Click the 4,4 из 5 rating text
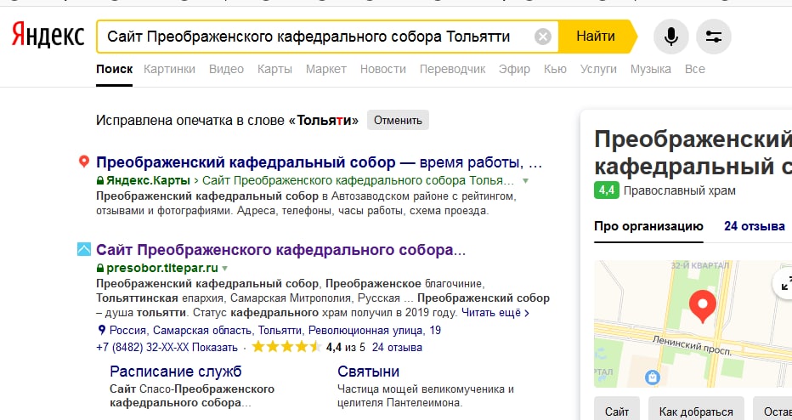Screen dimensions: 792x420 [x=346, y=348]
